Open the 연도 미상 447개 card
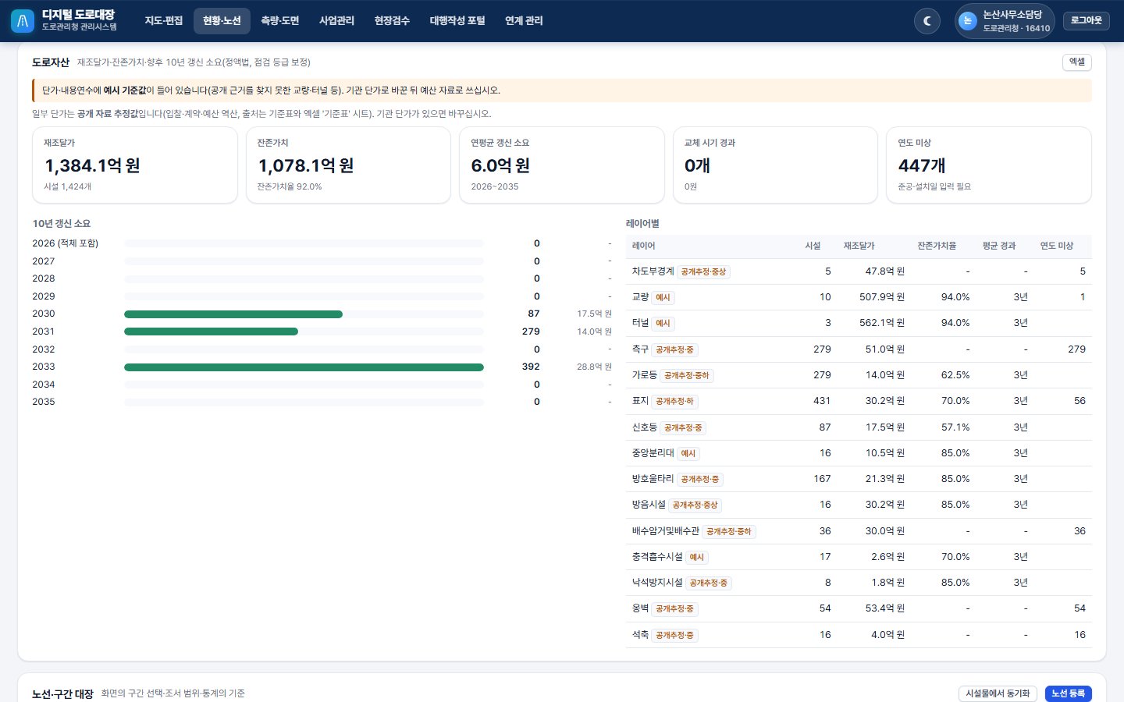The height and width of the screenshot is (702, 1124). pyautogui.click(x=989, y=165)
